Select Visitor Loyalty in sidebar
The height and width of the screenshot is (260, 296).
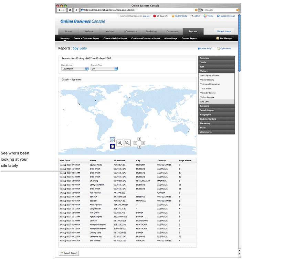[207, 97]
